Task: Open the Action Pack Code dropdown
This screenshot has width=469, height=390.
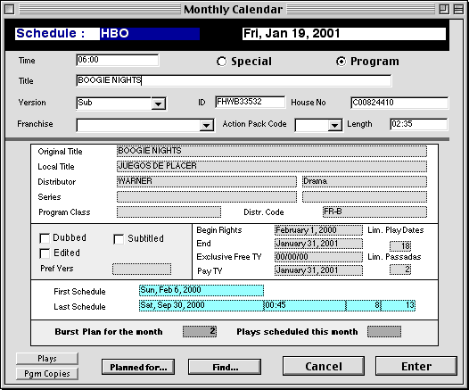Action: [334, 125]
